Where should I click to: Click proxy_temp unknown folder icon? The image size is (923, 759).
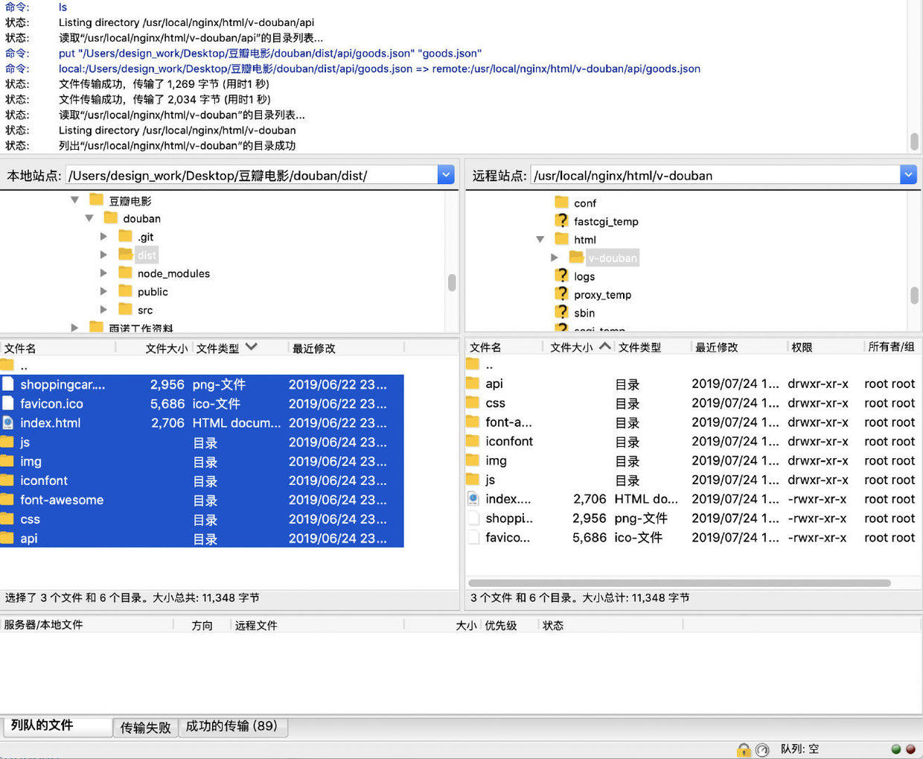click(x=562, y=294)
